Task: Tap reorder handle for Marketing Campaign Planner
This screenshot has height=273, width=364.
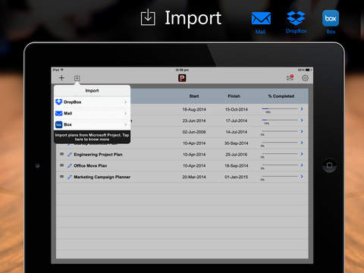Action: coord(61,177)
